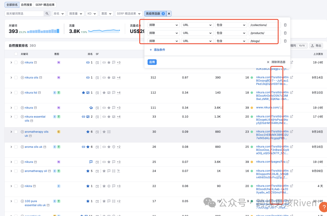Add keyword 'nikira' with plus icon

(22, 186)
